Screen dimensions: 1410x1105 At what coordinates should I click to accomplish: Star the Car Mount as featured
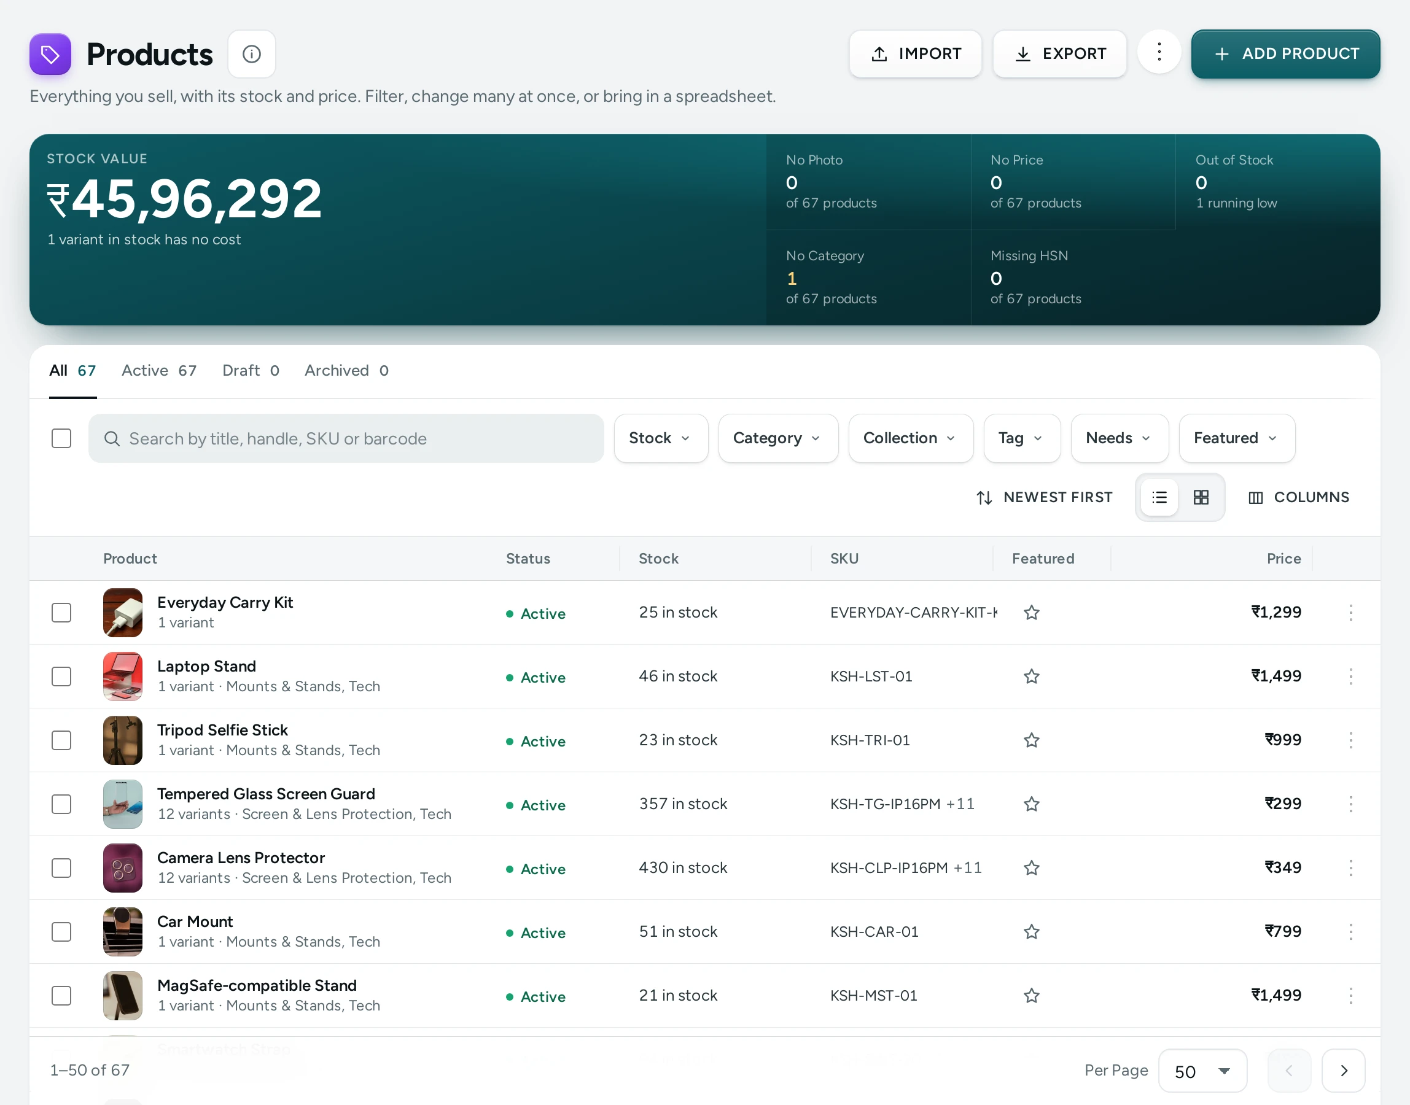[x=1032, y=932]
